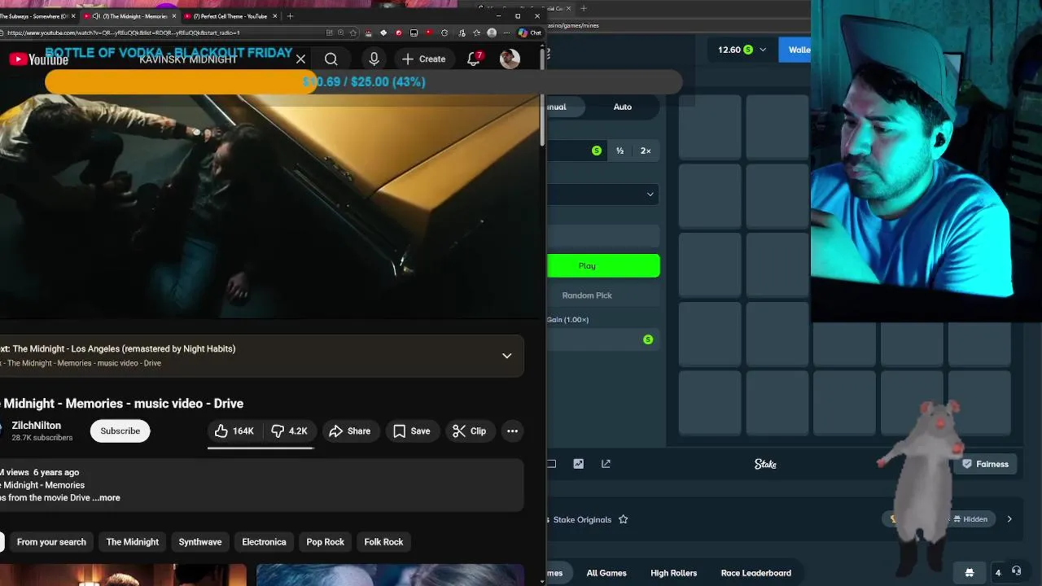The width and height of the screenshot is (1042, 586).
Task: Favorite Stake Originals with the star icon
Action: (x=623, y=519)
